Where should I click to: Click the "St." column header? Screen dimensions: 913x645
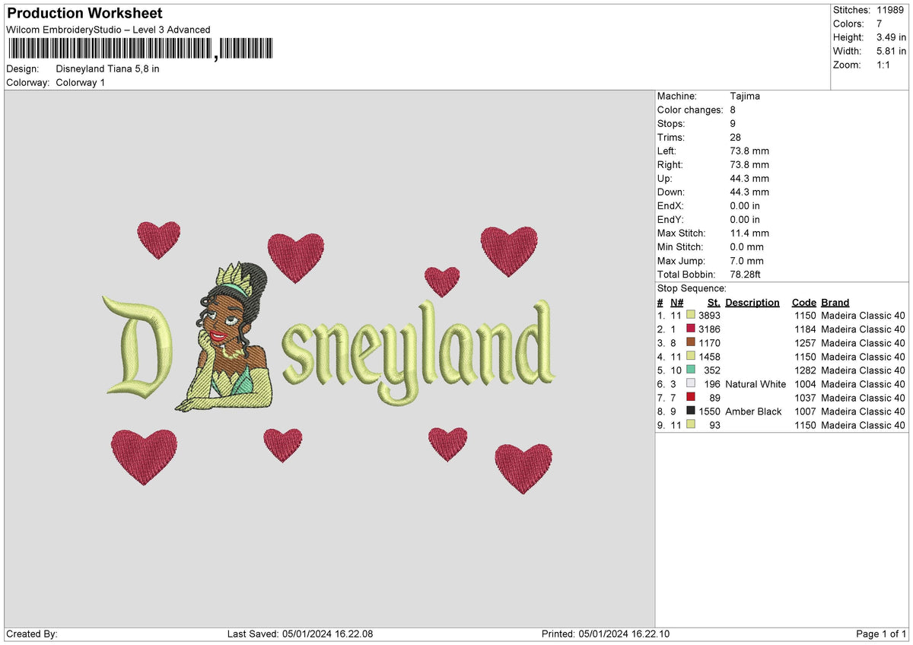click(714, 302)
